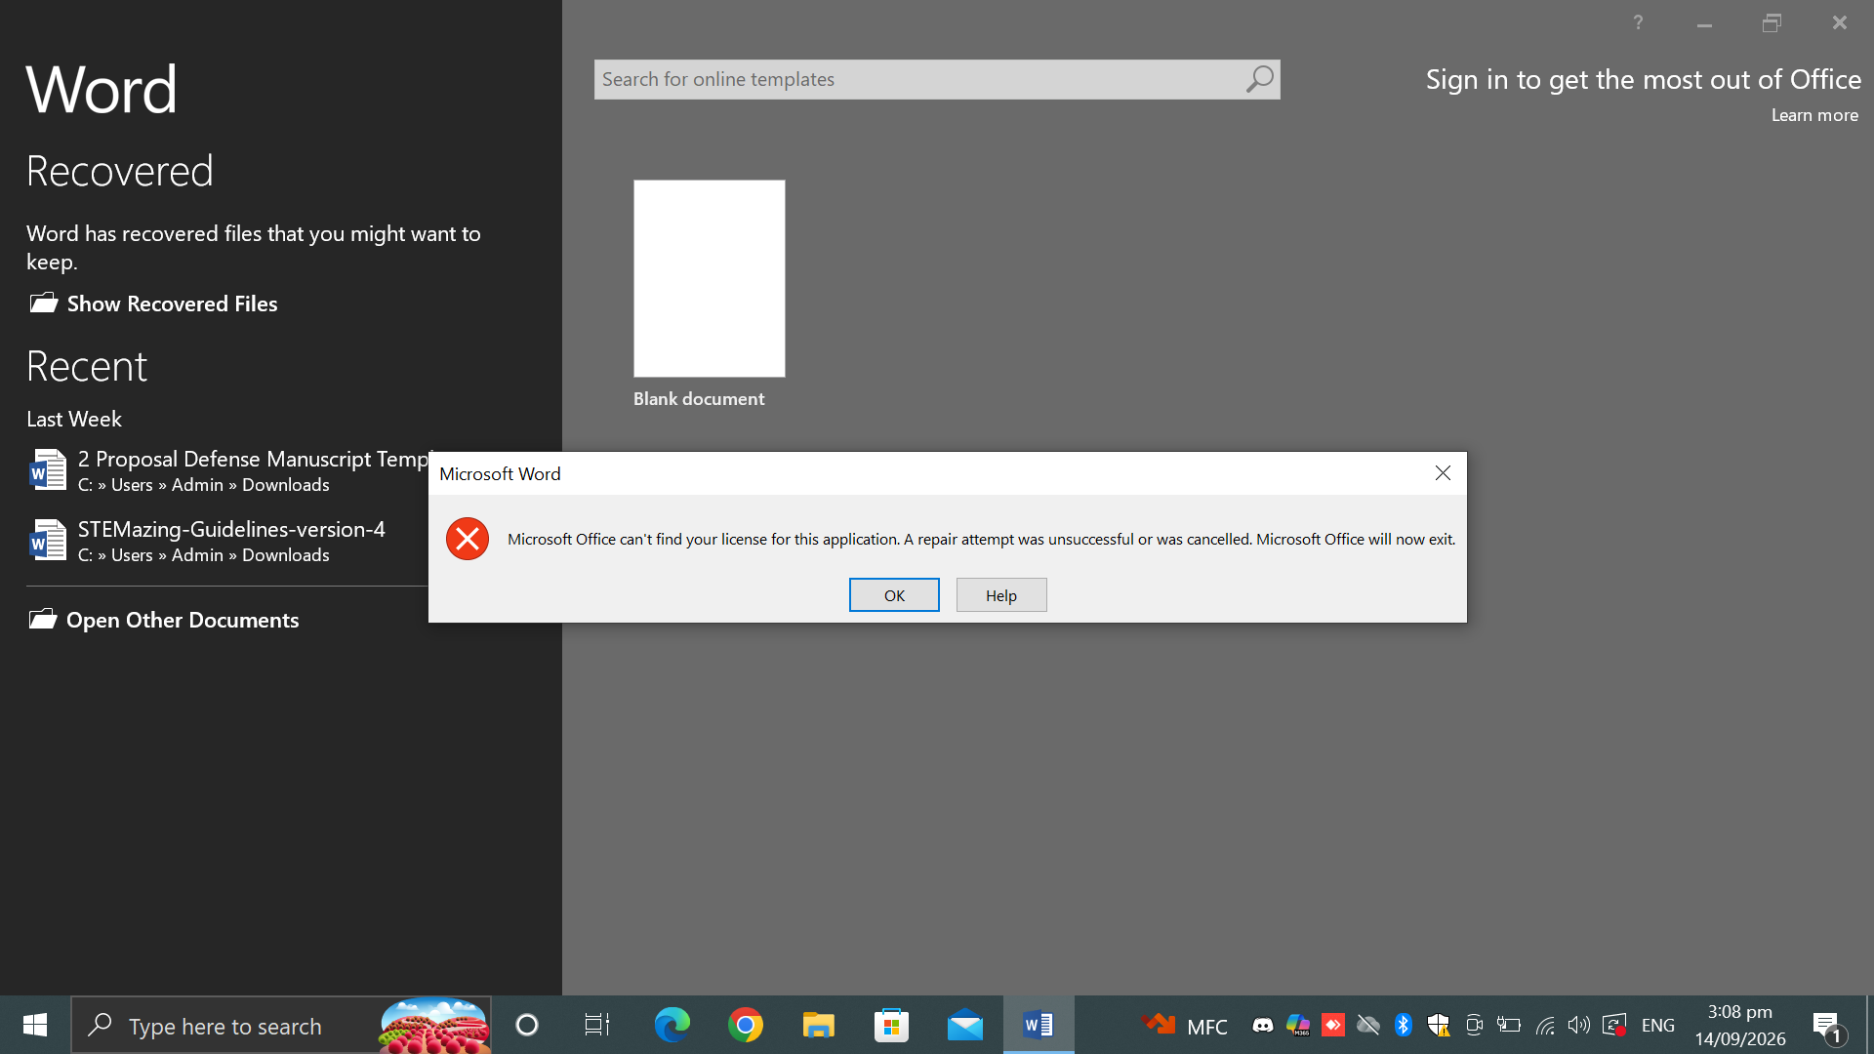Launch Google Chrome from taskbar
This screenshot has height=1054, width=1874.
(745, 1025)
